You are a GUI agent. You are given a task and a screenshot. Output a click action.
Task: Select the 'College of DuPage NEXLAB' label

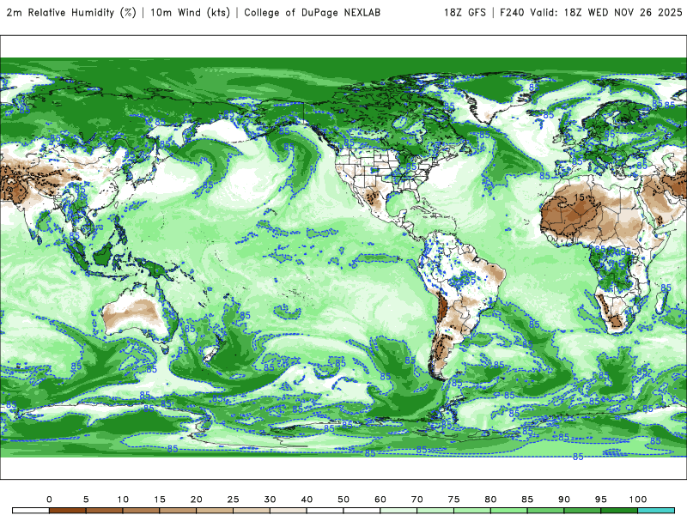(x=312, y=13)
